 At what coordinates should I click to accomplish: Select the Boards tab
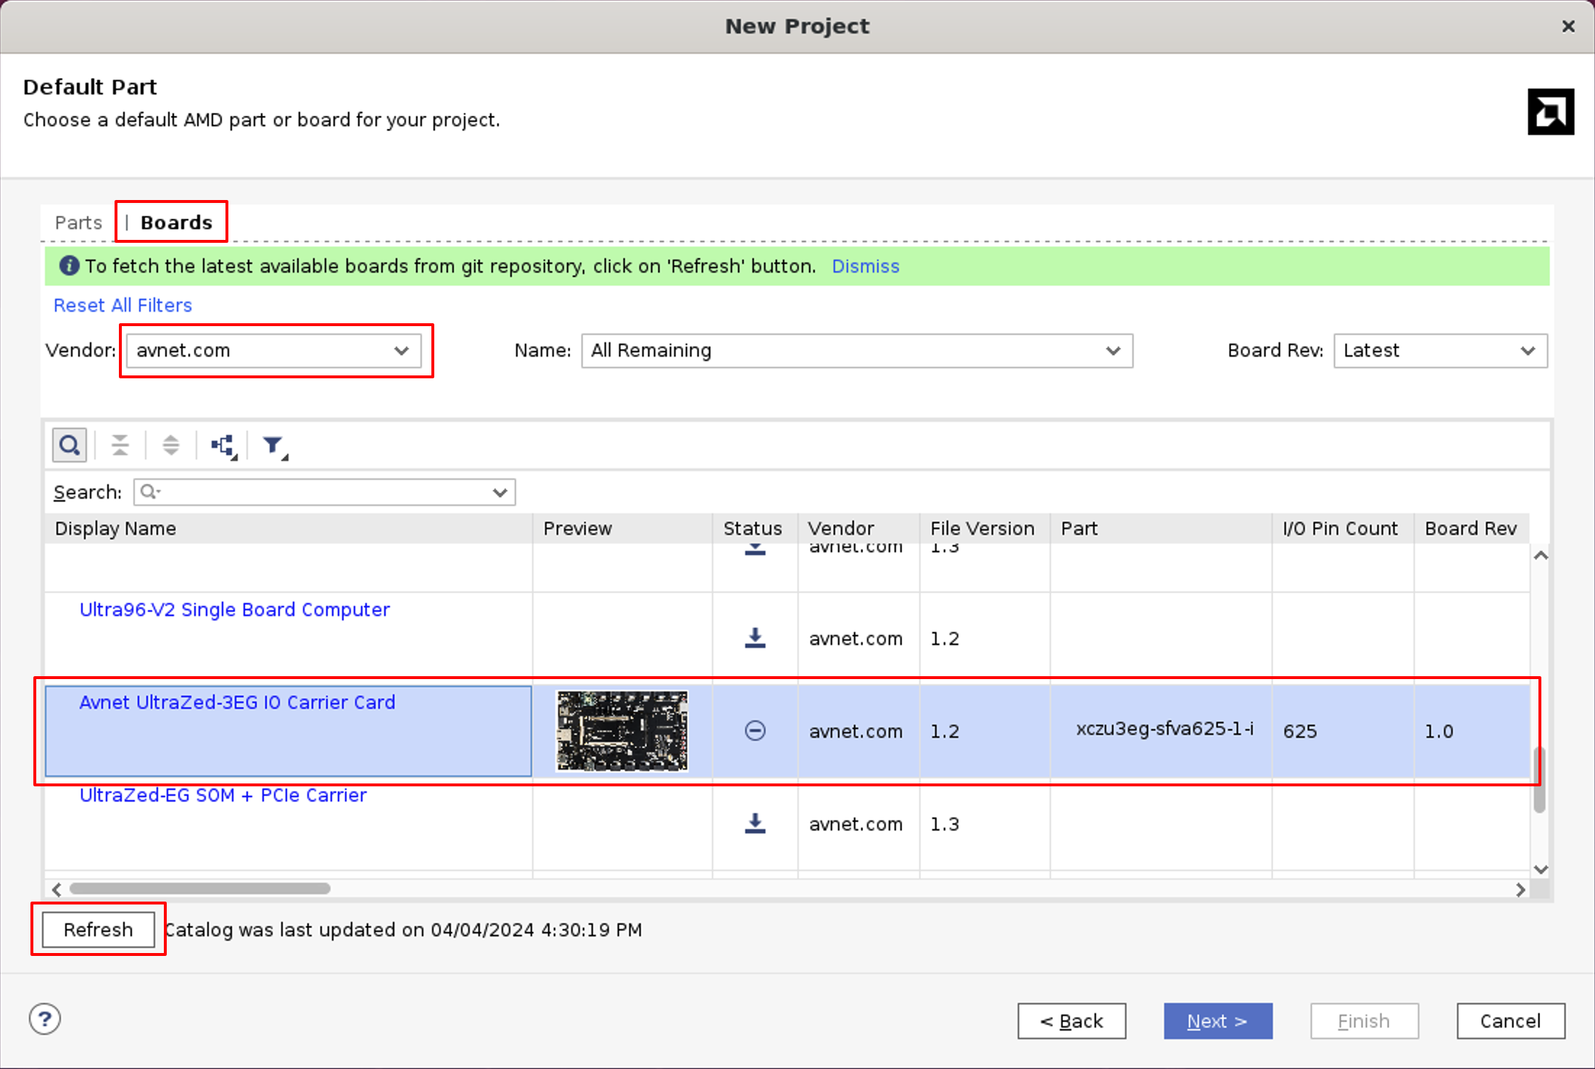176,222
